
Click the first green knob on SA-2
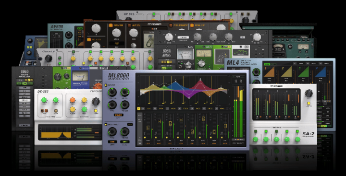256,139
